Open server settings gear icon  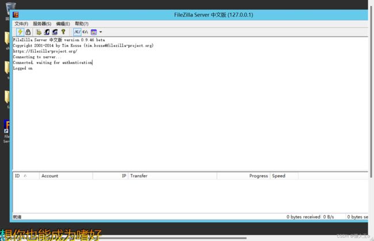click(x=39, y=32)
